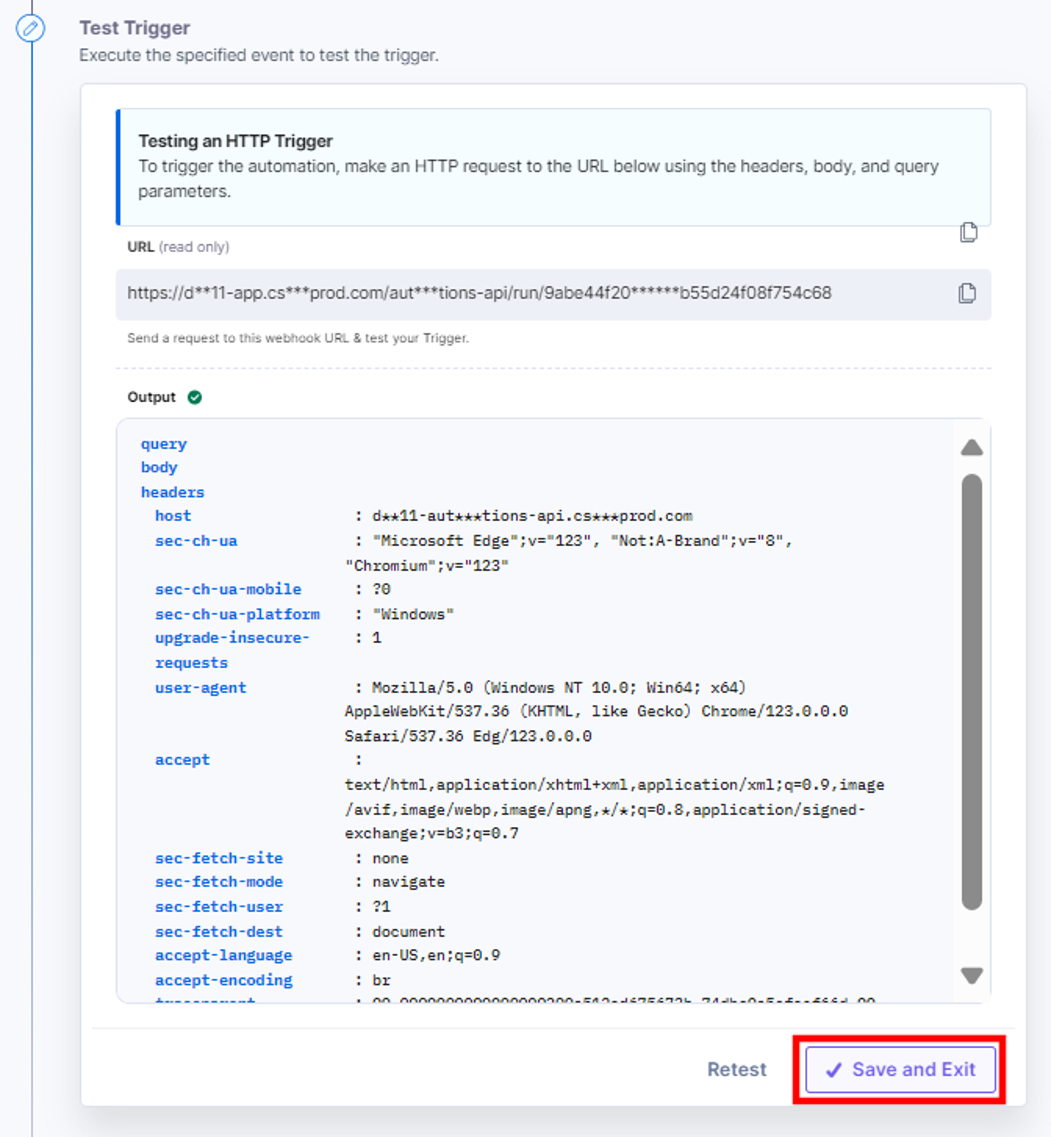The image size is (1051, 1137).
Task: Select the sec-ch-ua-platform header key
Action: click(237, 614)
